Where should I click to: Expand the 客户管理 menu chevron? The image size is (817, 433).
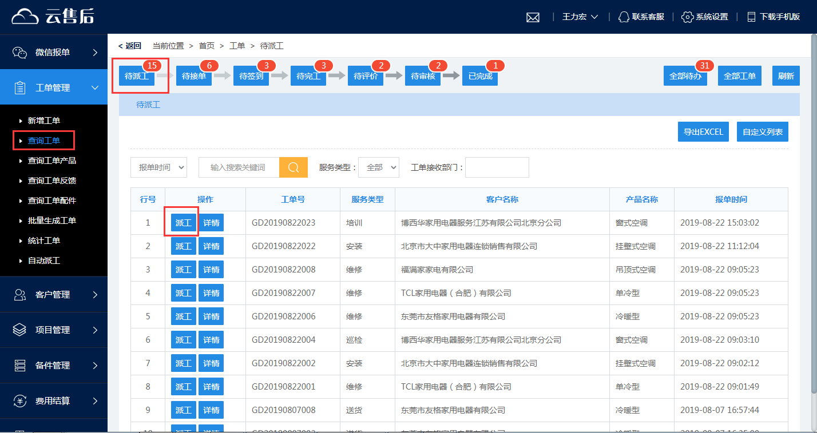(95, 294)
